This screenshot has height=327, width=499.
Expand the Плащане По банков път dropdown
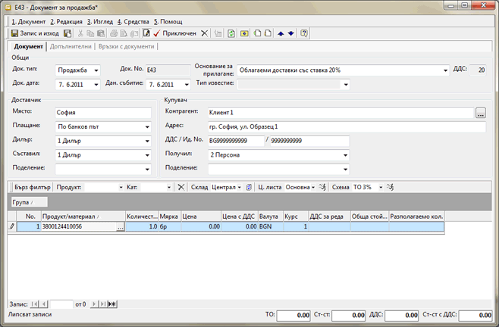click(147, 127)
